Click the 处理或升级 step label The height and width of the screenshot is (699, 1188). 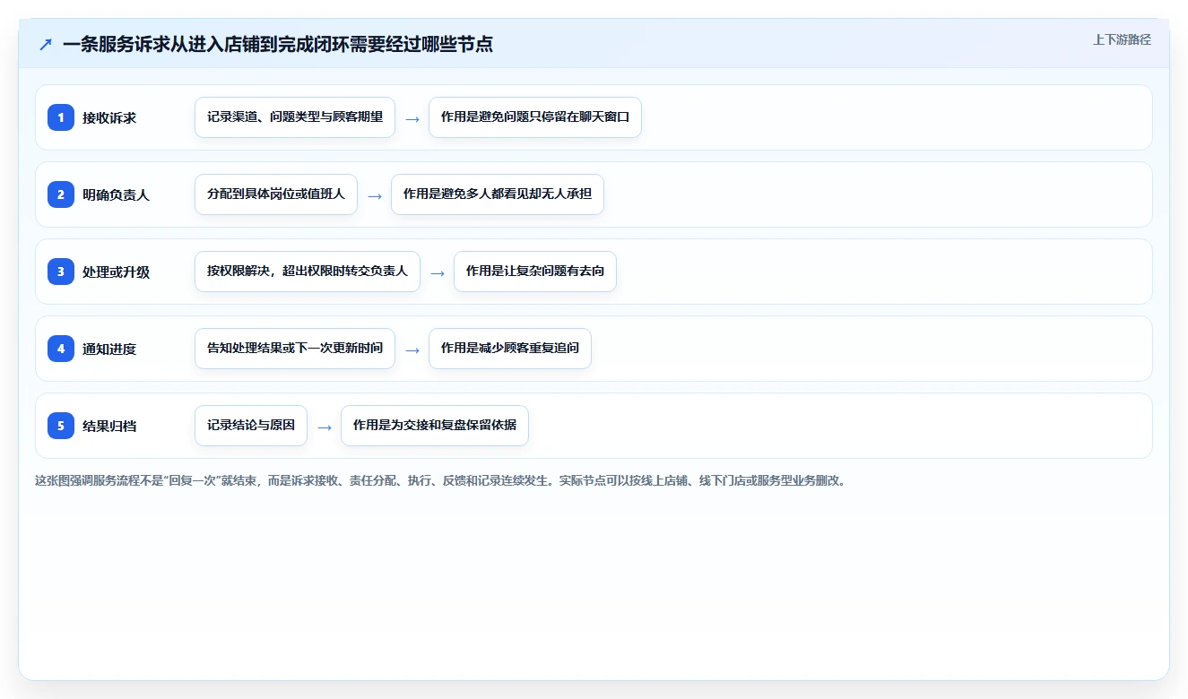point(116,272)
